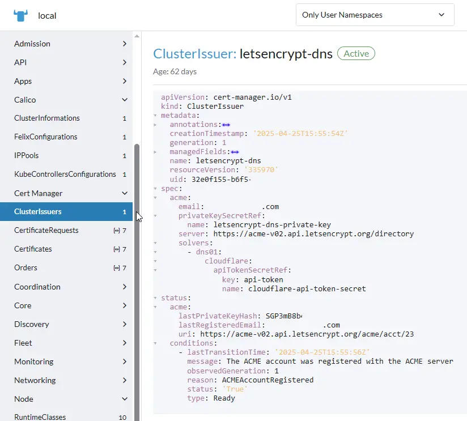The width and height of the screenshot is (467, 421).
Task: Click the creationTimestamp value in the YAML
Action: pyautogui.click(x=300, y=134)
